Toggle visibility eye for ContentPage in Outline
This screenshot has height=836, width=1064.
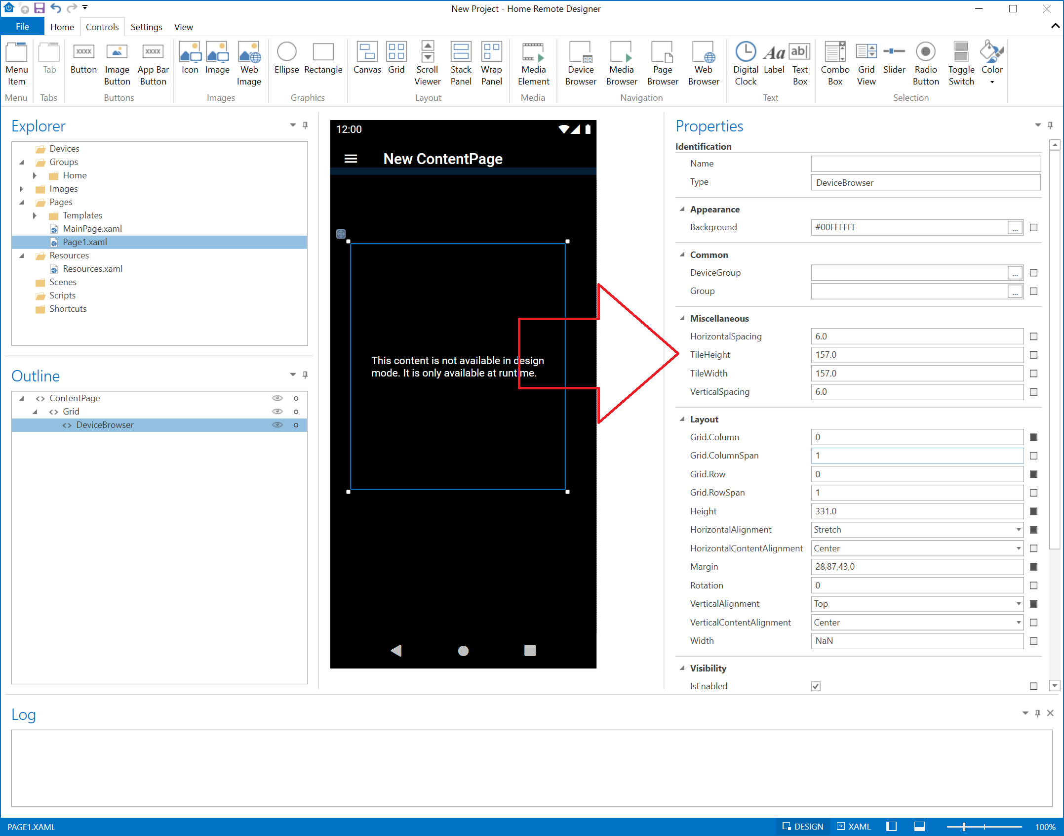pyautogui.click(x=277, y=398)
